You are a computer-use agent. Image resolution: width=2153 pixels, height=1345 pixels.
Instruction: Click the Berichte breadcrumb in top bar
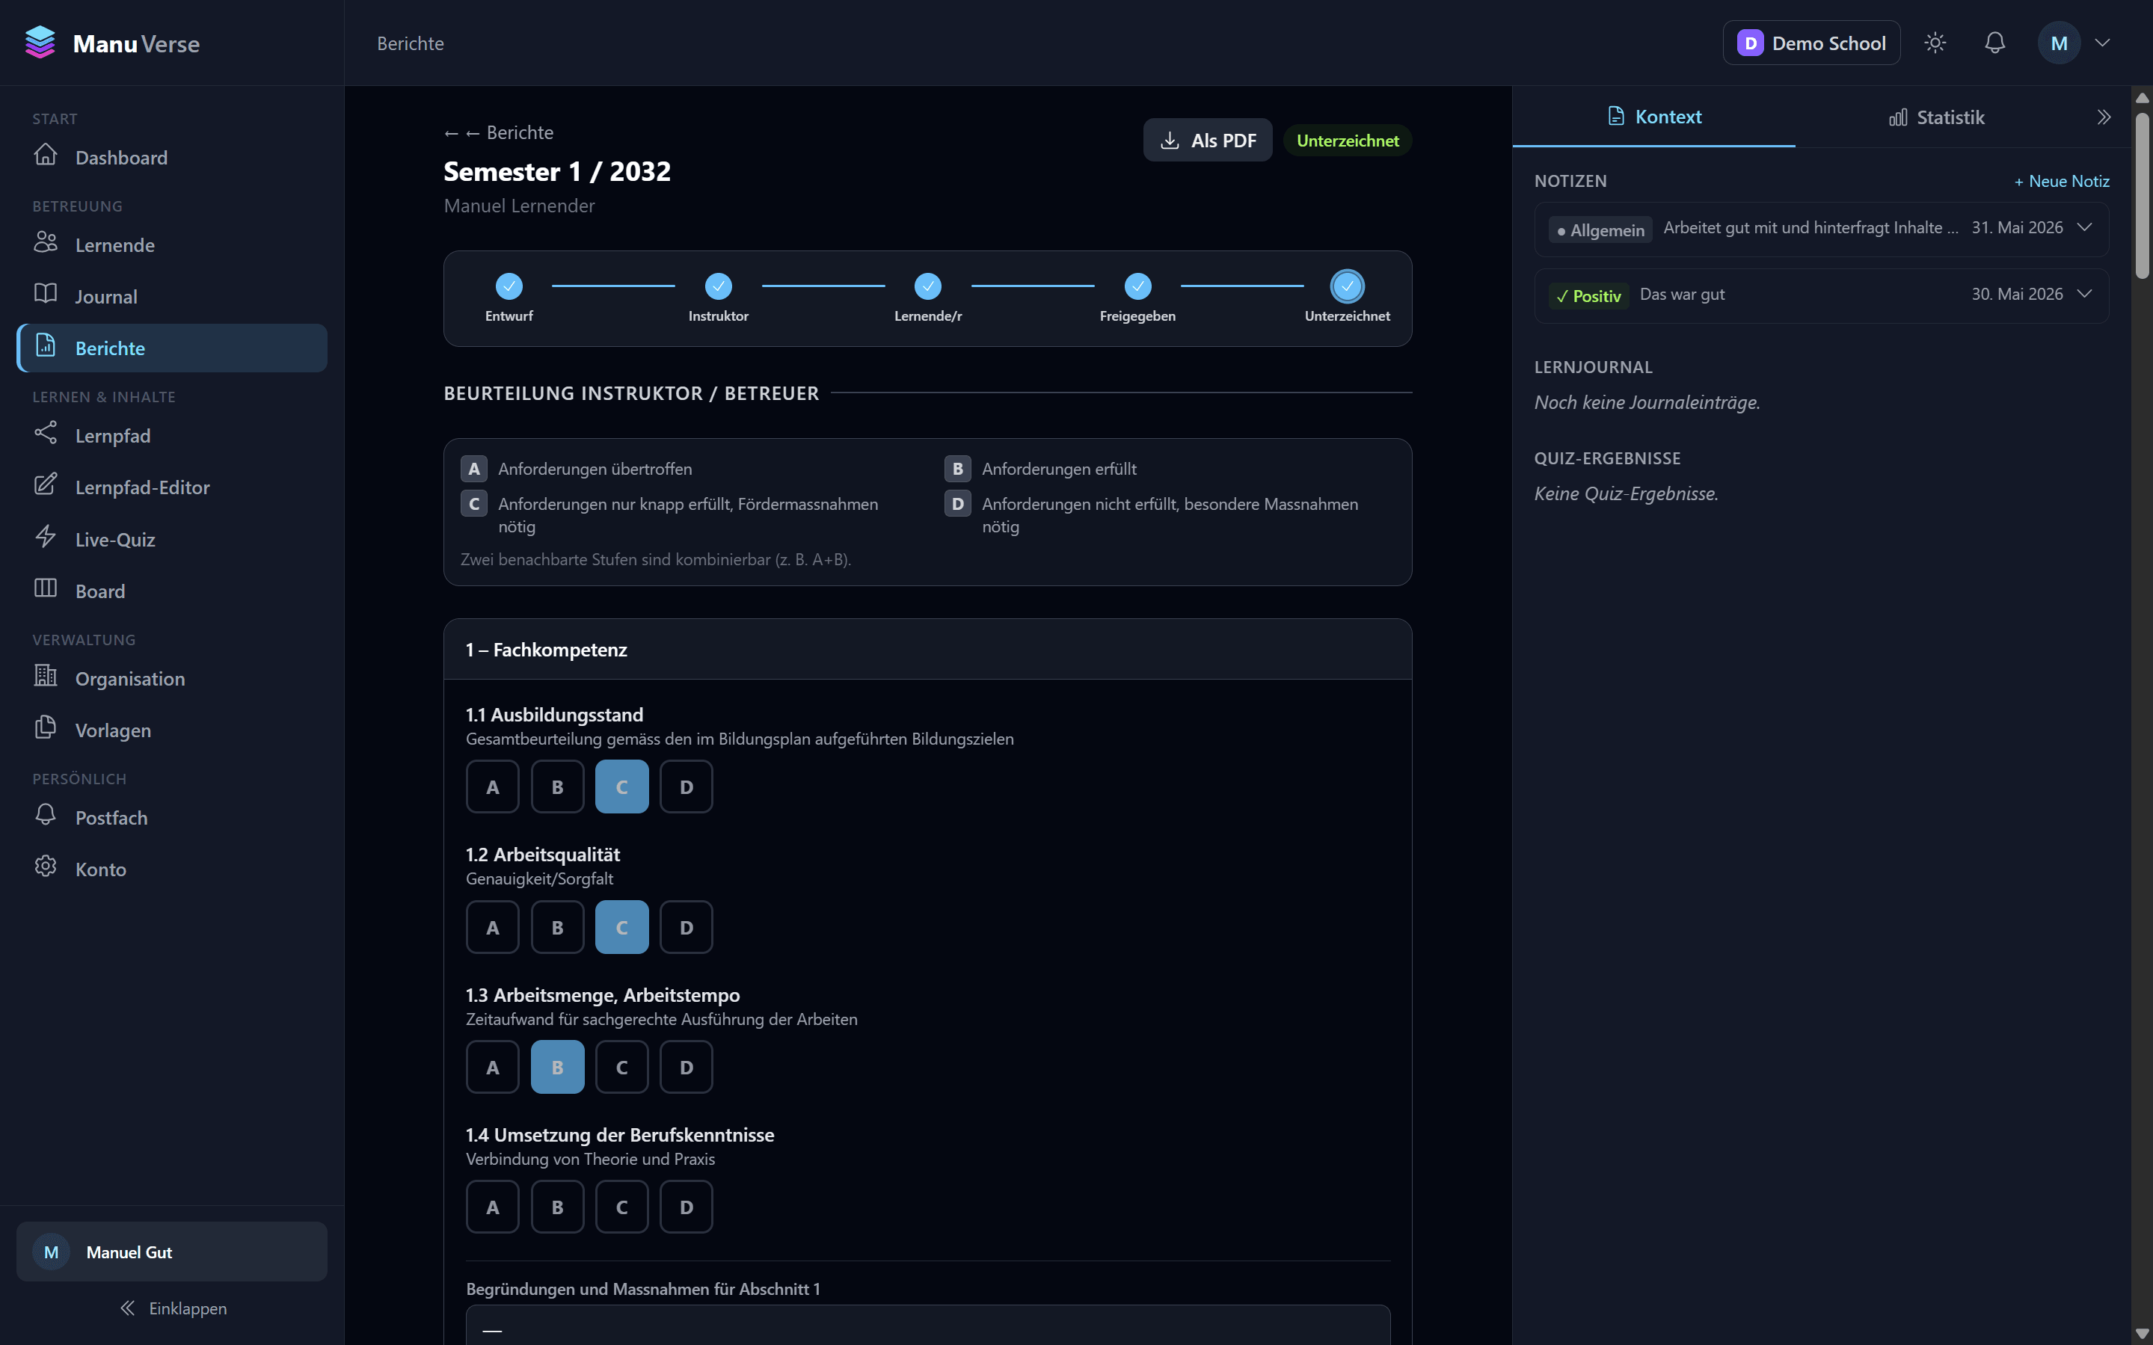coord(410,43)
